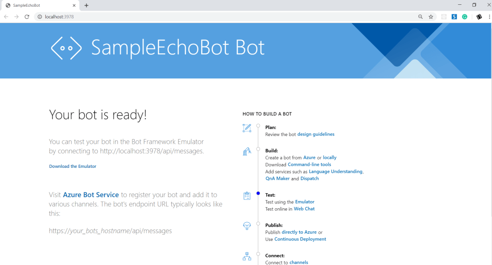The width and height of the screenshot is (492, 265).
Task: Click the Plan step design icon
Action: coord(247,128)
